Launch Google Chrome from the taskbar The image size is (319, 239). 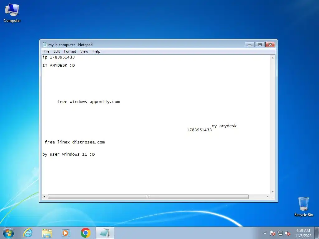[85, 233]
